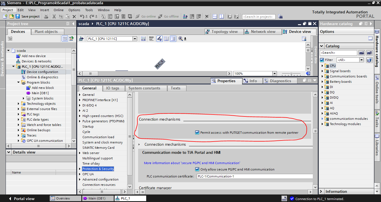Click the Undo arrow icon
Image resolution: width=381 pixels, height=202 pixels.
point(82,16)
